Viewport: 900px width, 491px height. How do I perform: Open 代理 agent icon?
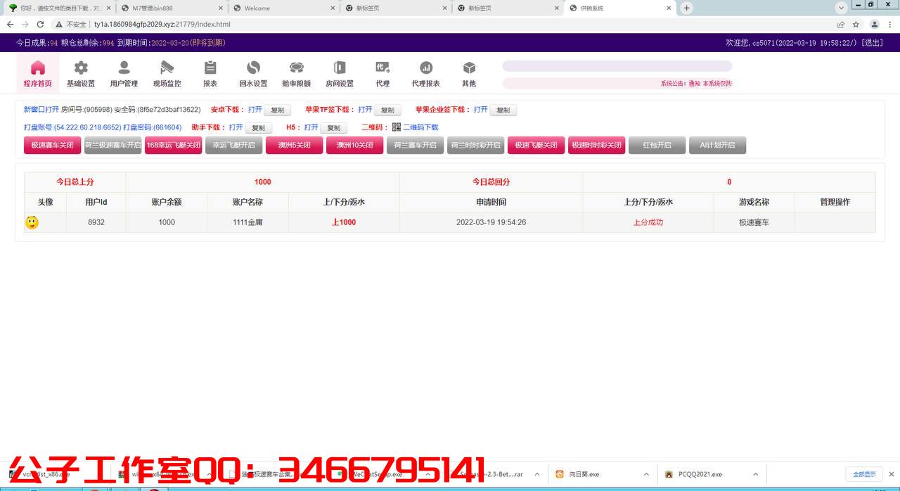(382, 68)
